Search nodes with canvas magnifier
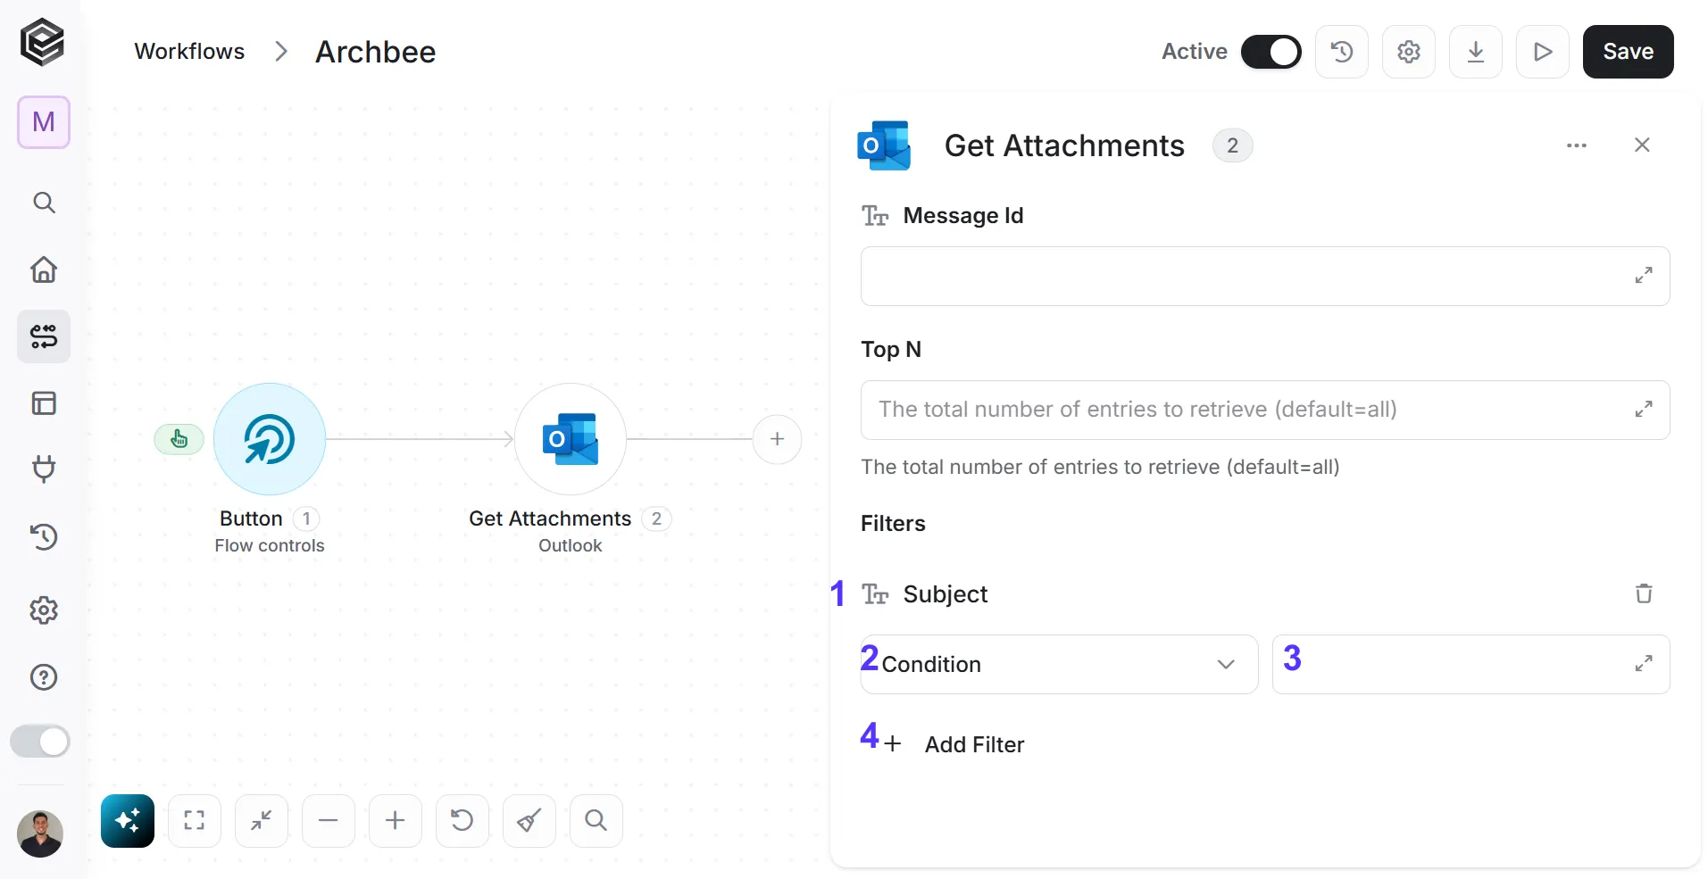The height and width of the screenshot is (879, 1708). (x=596, y=821)
